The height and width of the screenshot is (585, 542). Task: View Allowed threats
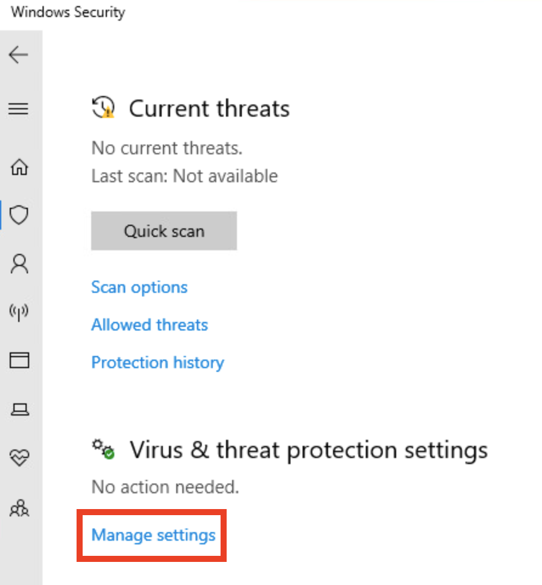pyautogui.click(x=149, y=324)
